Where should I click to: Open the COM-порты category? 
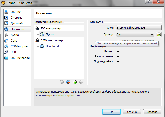click(17, 46)
